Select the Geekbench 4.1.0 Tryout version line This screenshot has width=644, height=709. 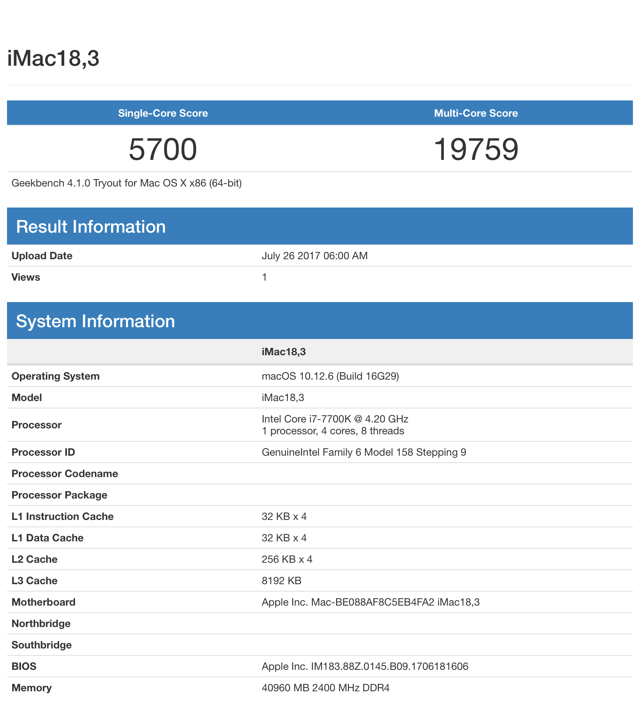pyautogui.click(x=127, y=183)
